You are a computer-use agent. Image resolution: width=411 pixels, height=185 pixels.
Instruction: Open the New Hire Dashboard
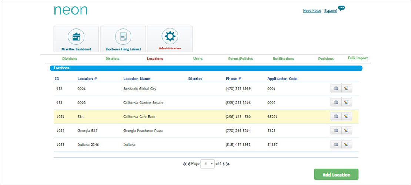(76, 39)
